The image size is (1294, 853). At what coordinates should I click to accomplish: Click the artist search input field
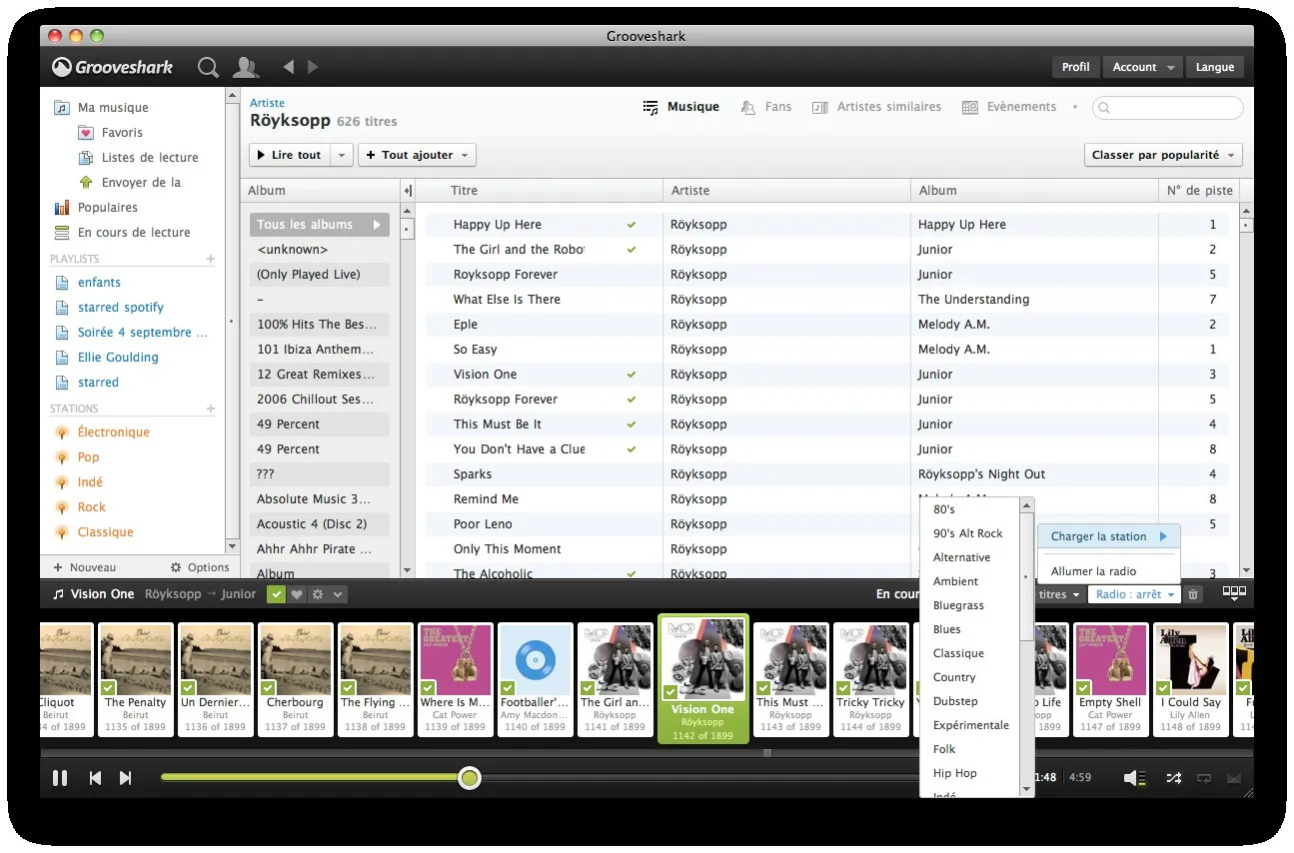coord(1168,107)
